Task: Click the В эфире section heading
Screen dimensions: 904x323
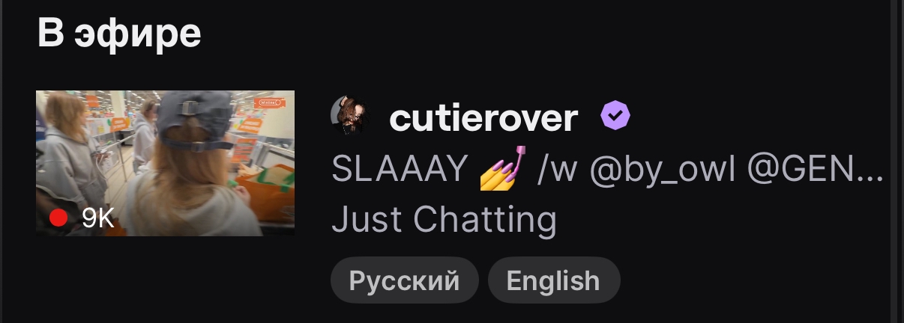Action: click(119, 33)
